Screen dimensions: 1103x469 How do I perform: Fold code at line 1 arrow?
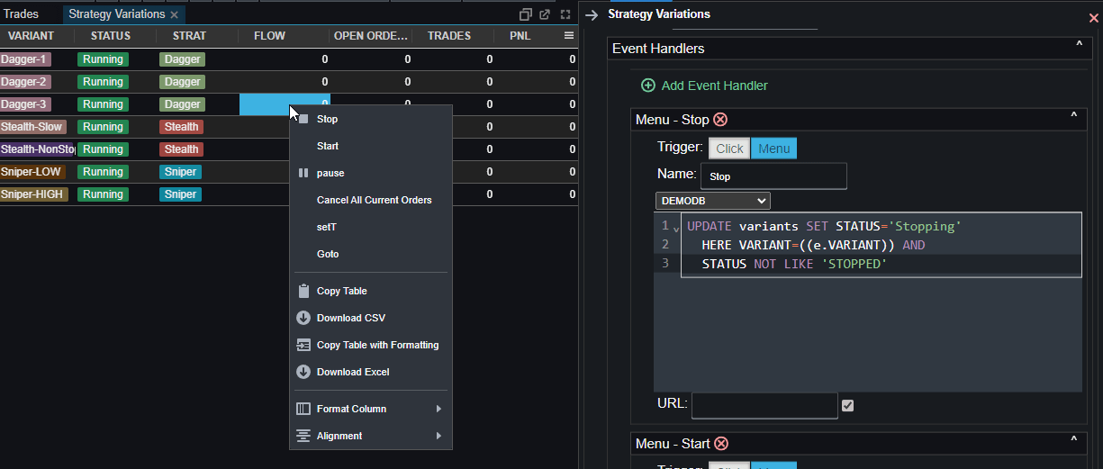tap(676, 229)
